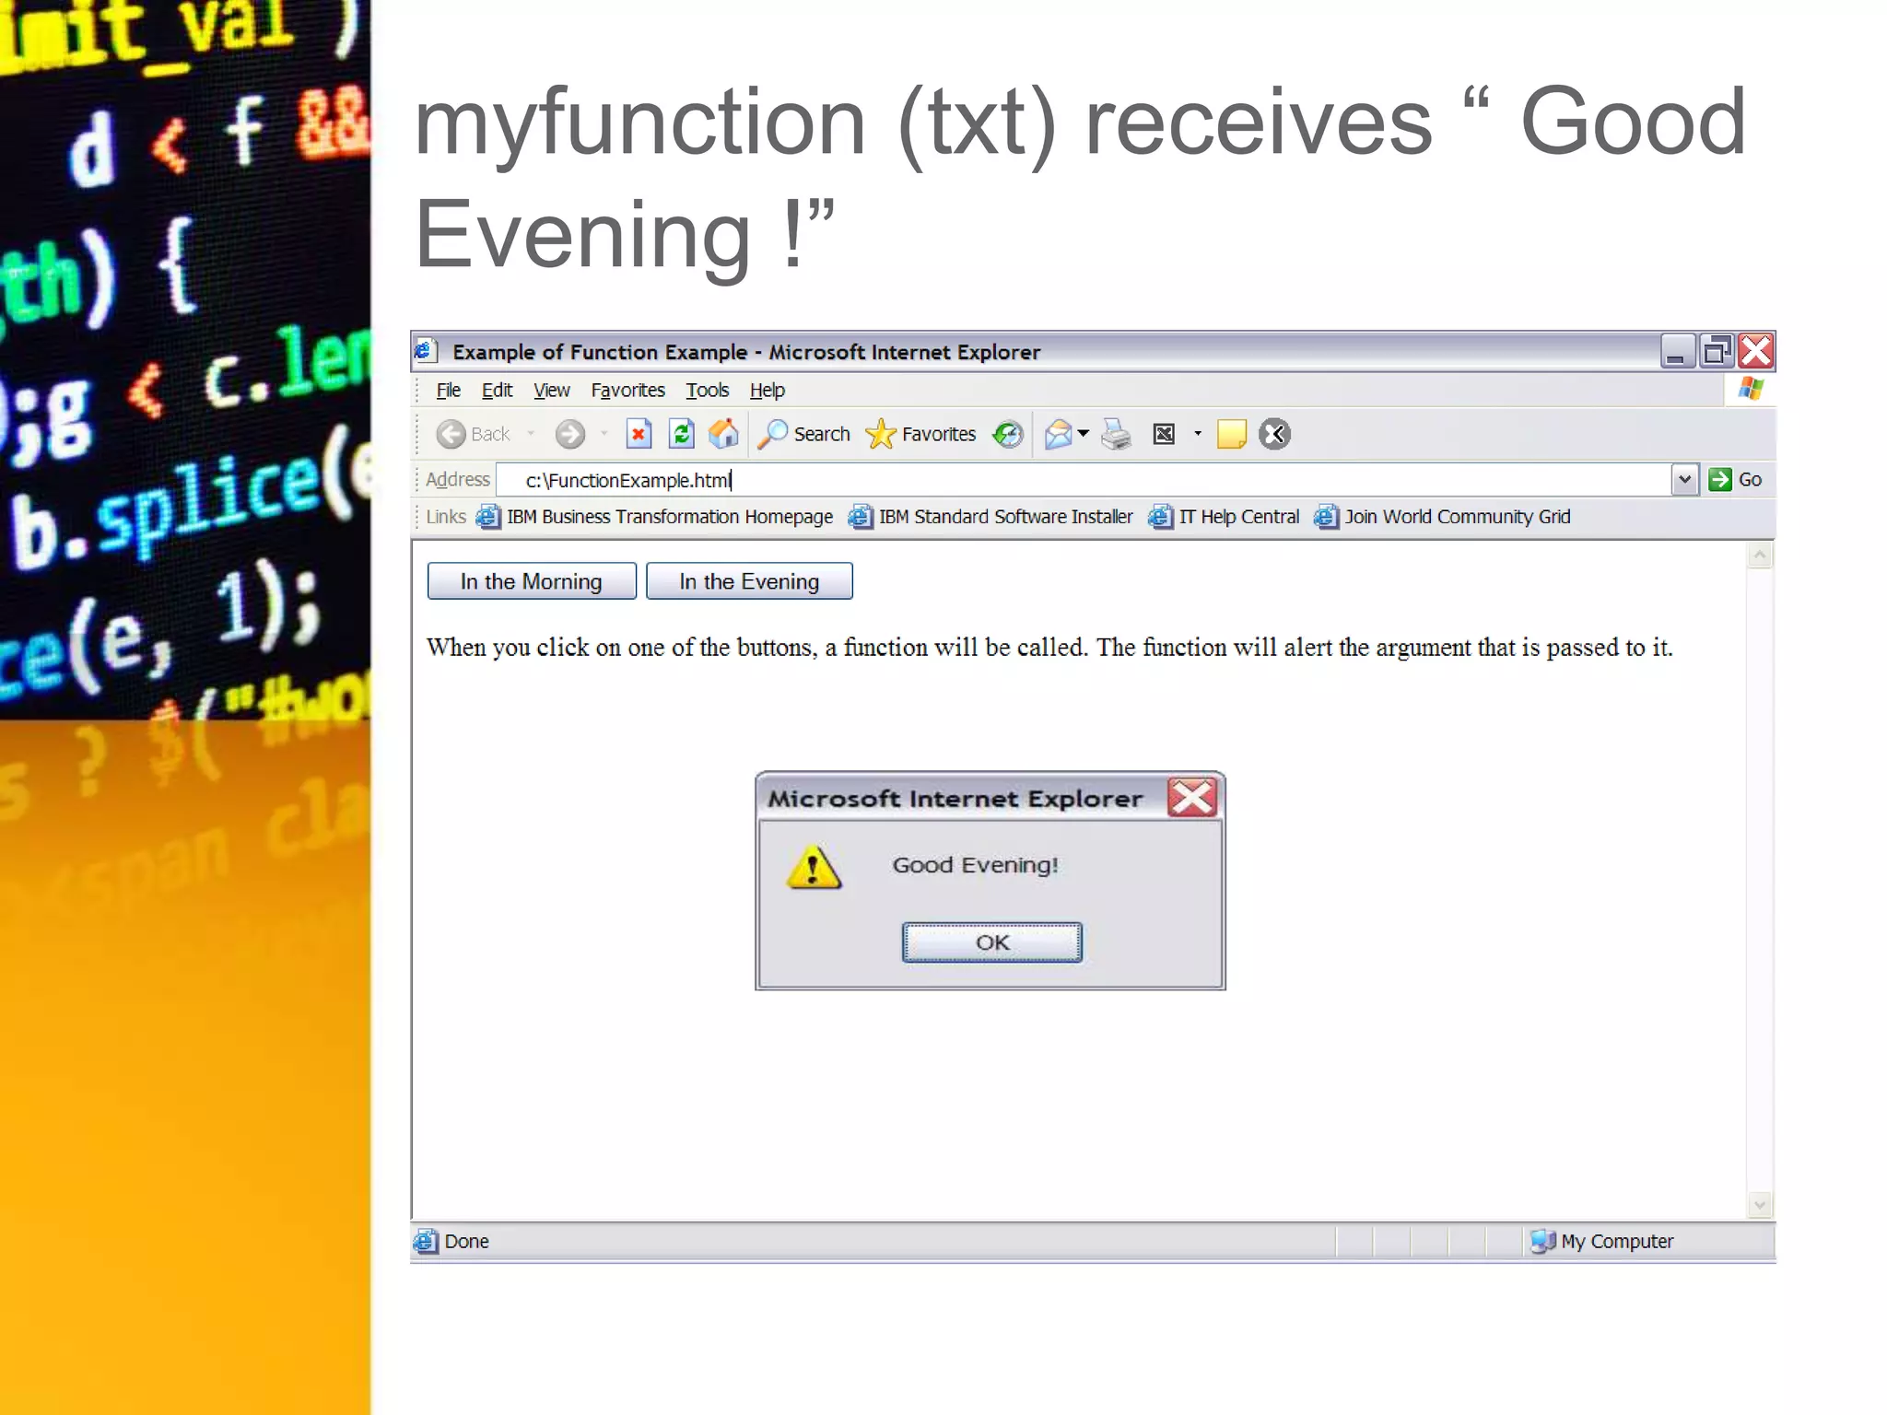Image resolution: width=1887 pixels, height=1415 pixels.
Task: Click the Links toolbar label
Action: pos(446,517)
